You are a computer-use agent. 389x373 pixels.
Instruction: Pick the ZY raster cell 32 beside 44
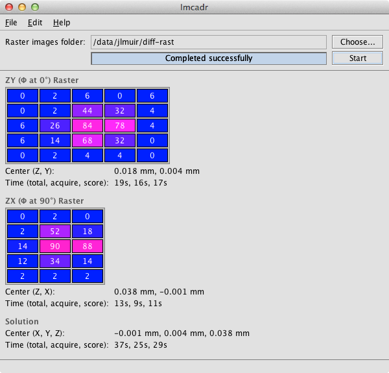coord(120,111)
